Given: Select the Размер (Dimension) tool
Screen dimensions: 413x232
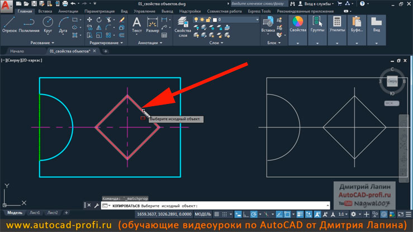Looking at the screenshot, I should 152,25.
